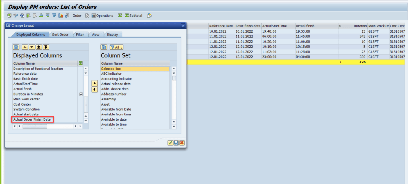Click the Subtotal toolbar button
The height and width of the screenshot is (184, 408).
point(133,16)
